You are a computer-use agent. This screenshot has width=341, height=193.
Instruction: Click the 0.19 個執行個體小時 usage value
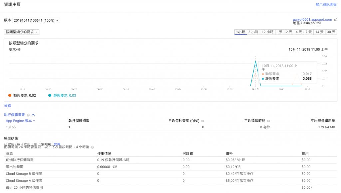(113, 160)
